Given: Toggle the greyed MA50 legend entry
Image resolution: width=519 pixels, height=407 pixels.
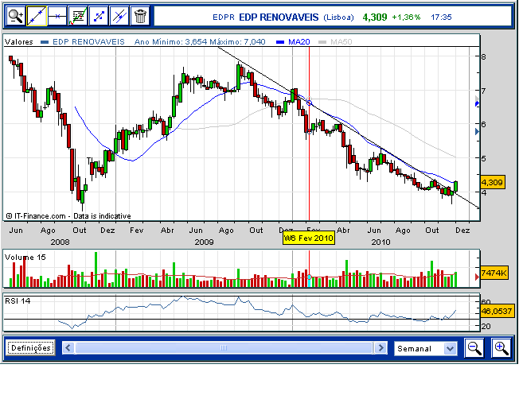Looking at the screenshot, I should 335,41.
